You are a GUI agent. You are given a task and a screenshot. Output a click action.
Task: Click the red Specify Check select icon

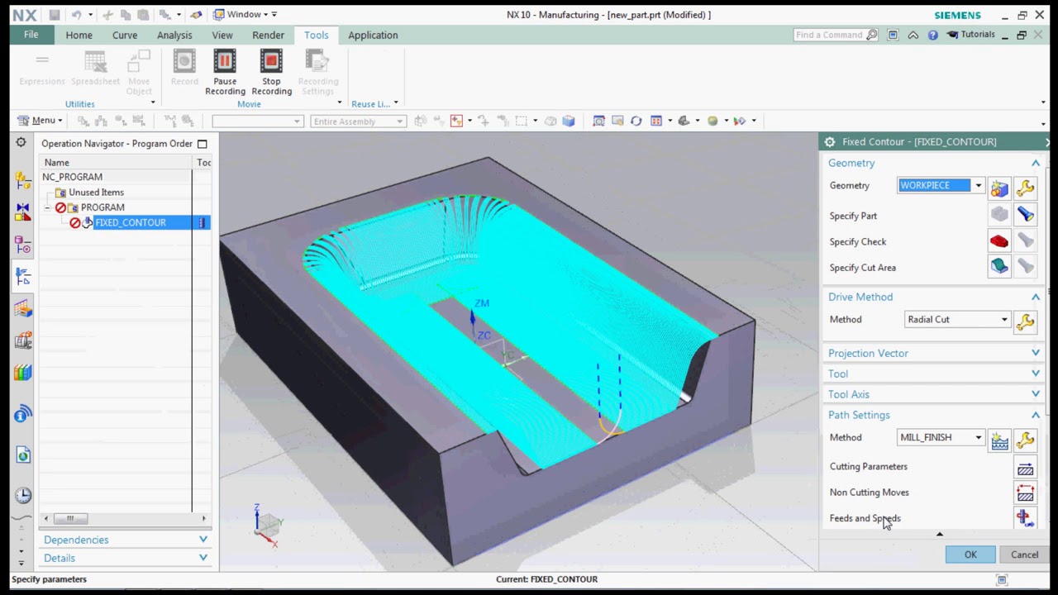[999, 241]
